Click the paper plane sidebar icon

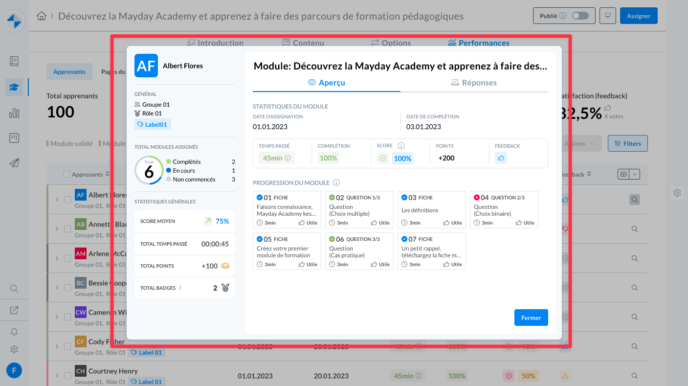(14, 163)
